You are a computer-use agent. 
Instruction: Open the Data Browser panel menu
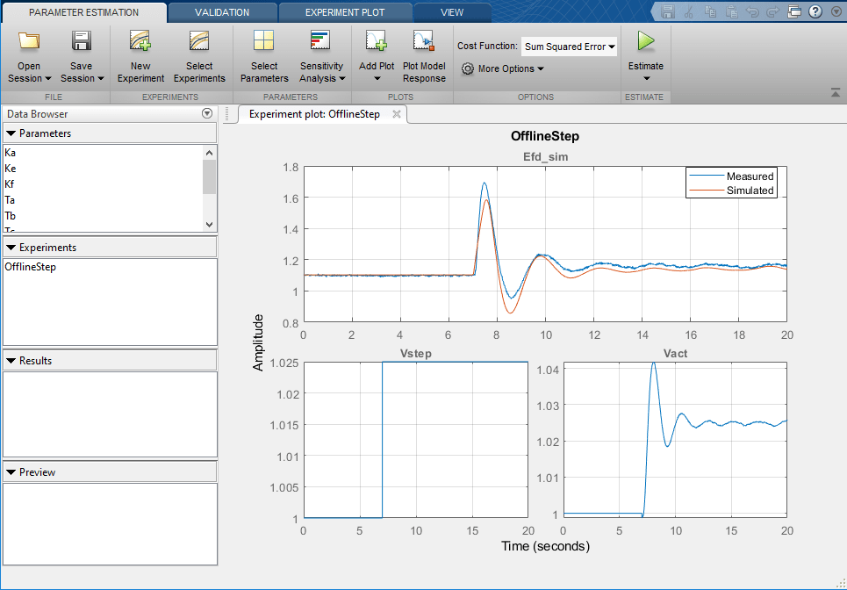tap(207, 113)
